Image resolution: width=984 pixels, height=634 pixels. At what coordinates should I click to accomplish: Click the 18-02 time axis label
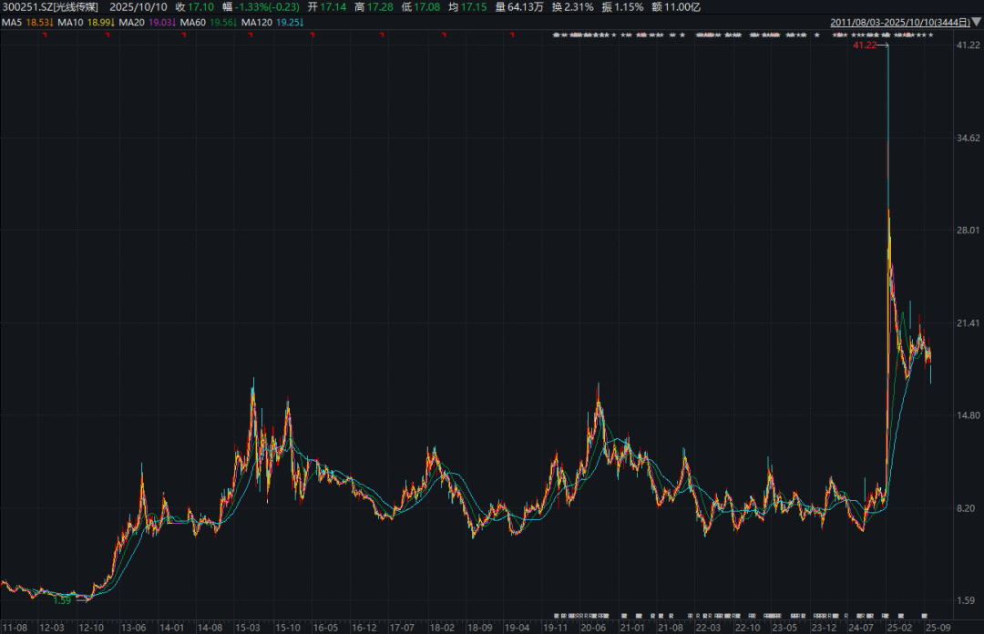pos(442,628)
